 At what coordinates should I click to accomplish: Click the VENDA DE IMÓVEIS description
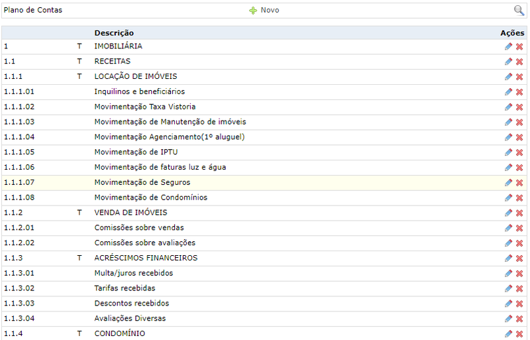(131, 213)
